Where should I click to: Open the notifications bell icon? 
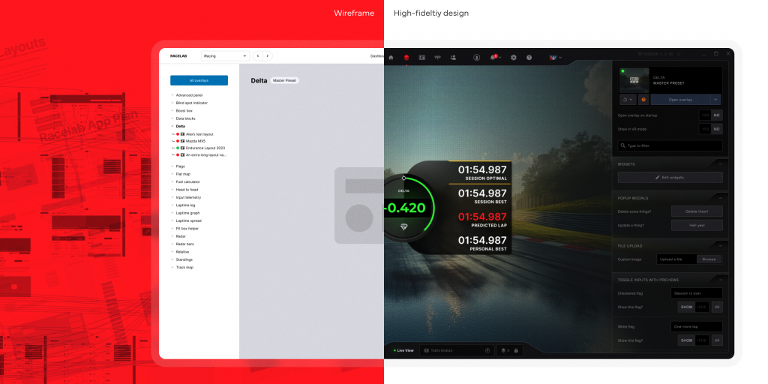494,57
